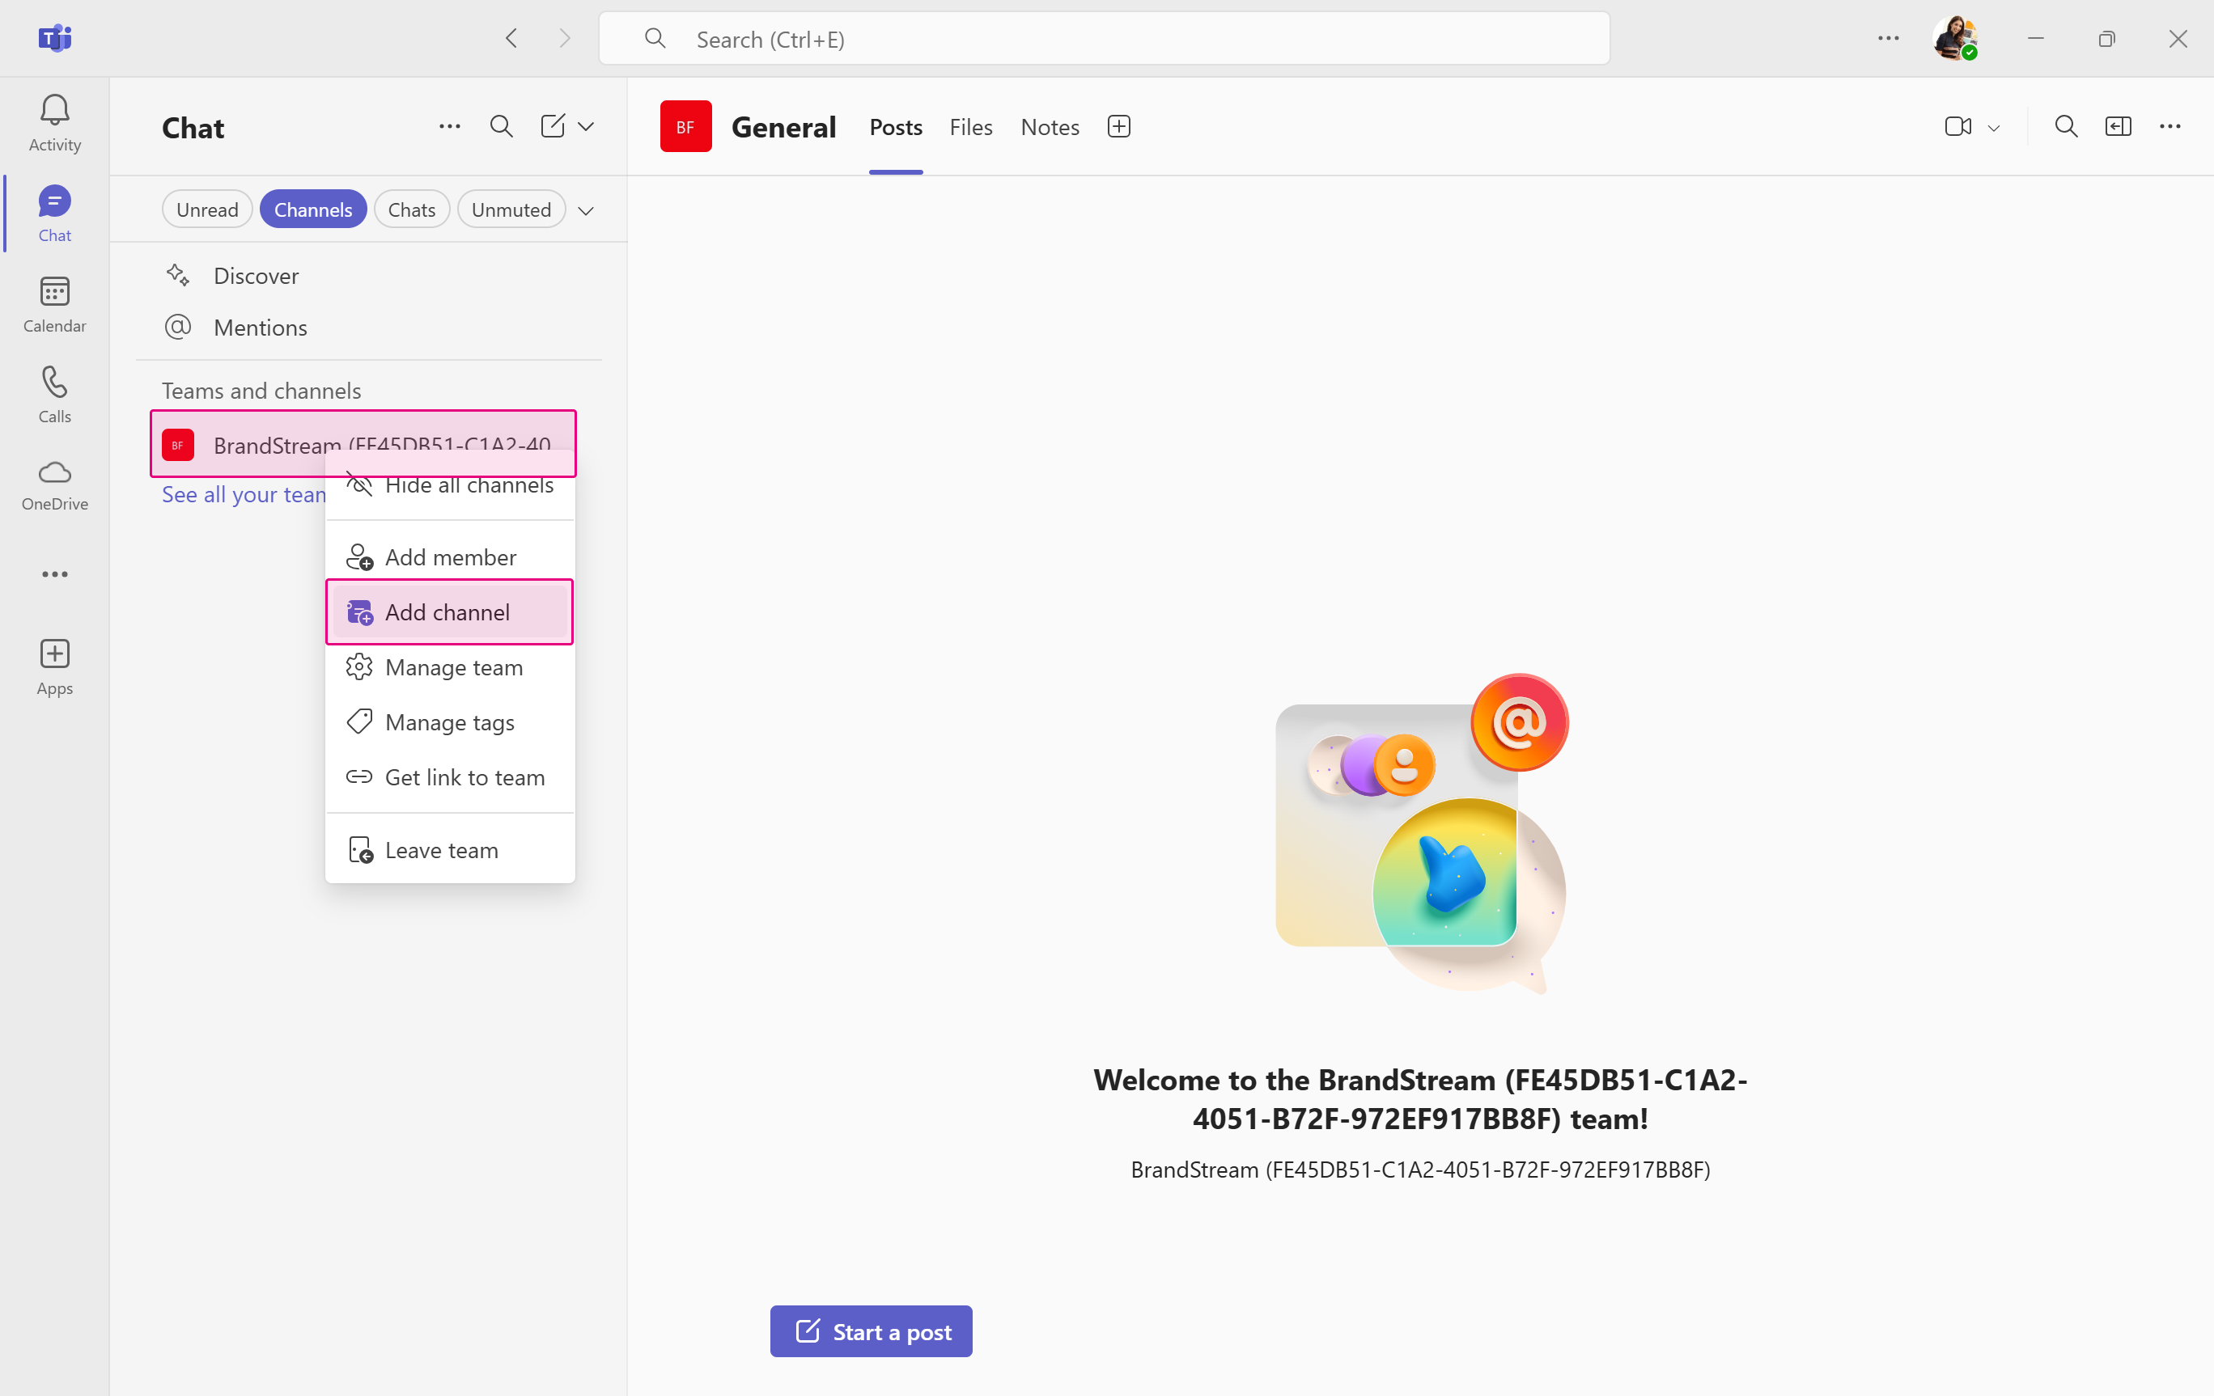The width and height of the screenshot is (2214, 1396).
Task: Start a new chat compose icon
Action: pyautogui.click(x=553, y=126)
